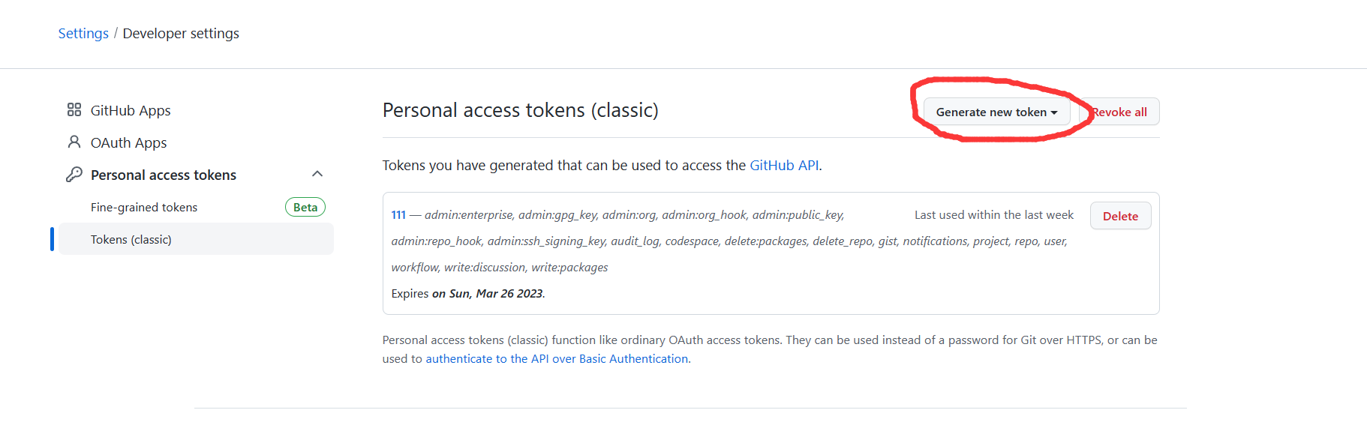Open the Basic Authentication documentation link

(x=557, y=359)
